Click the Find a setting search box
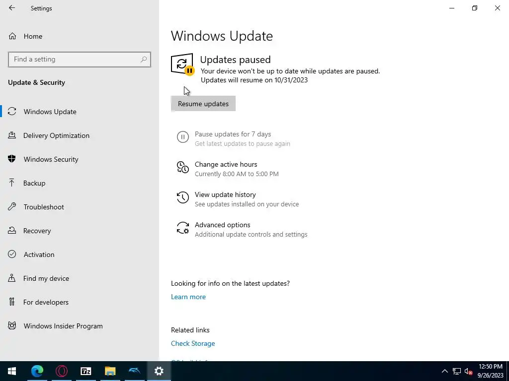This screenshot has width=509, height=381. 80,60
